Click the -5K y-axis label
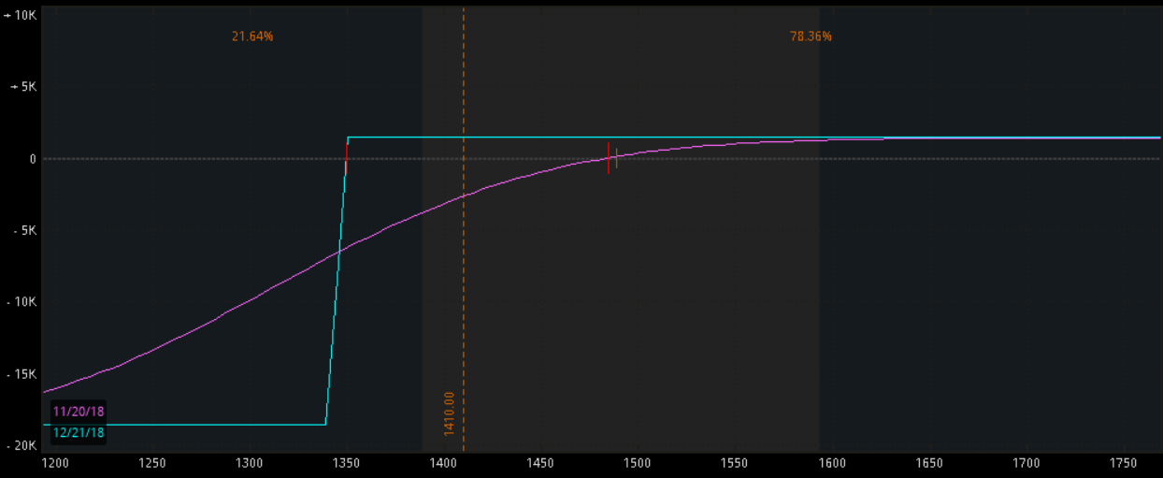Image resolution: width=1163 pixels, height=478 pixels. [23, 231]
